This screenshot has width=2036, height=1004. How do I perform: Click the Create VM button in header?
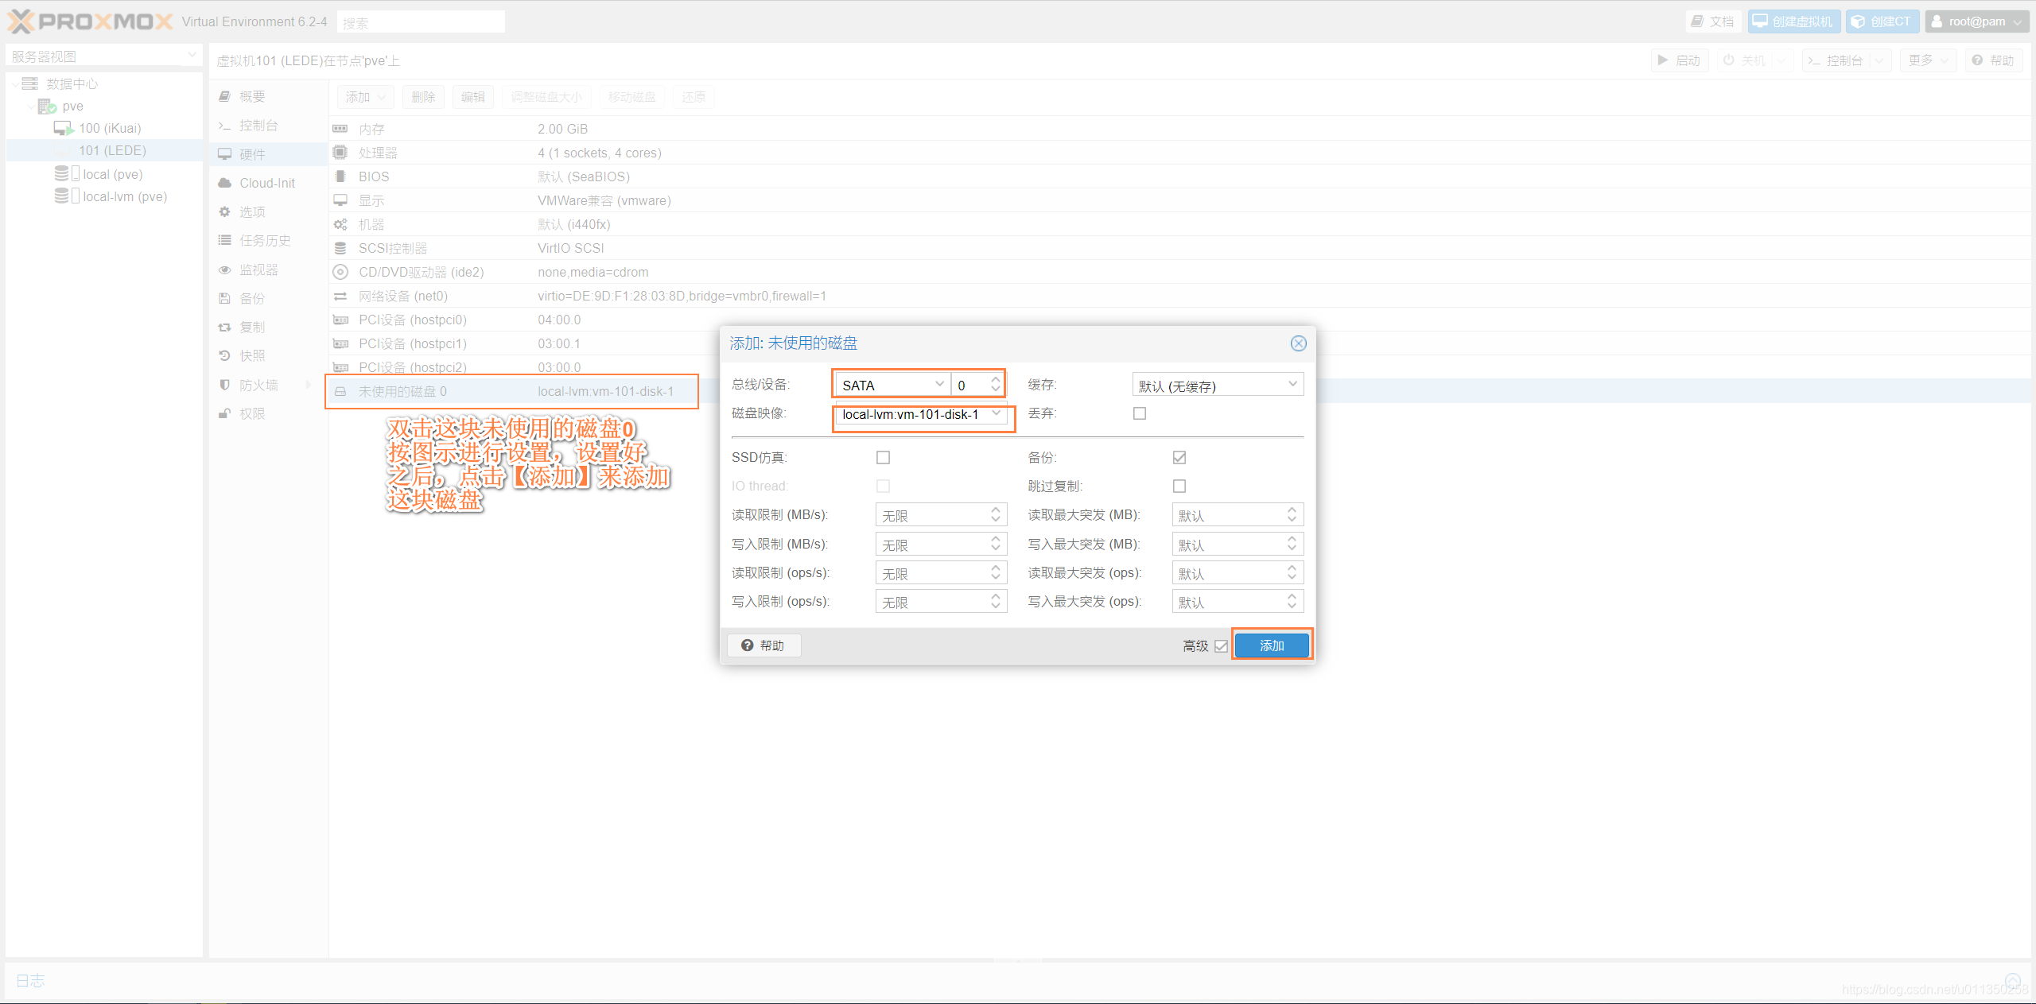[x=1793, y=21]
